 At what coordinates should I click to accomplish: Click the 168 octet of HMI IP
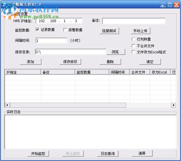coord(53,21)
